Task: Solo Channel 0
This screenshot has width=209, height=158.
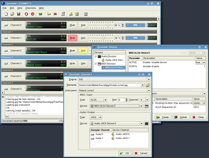Action: [83, 25]
